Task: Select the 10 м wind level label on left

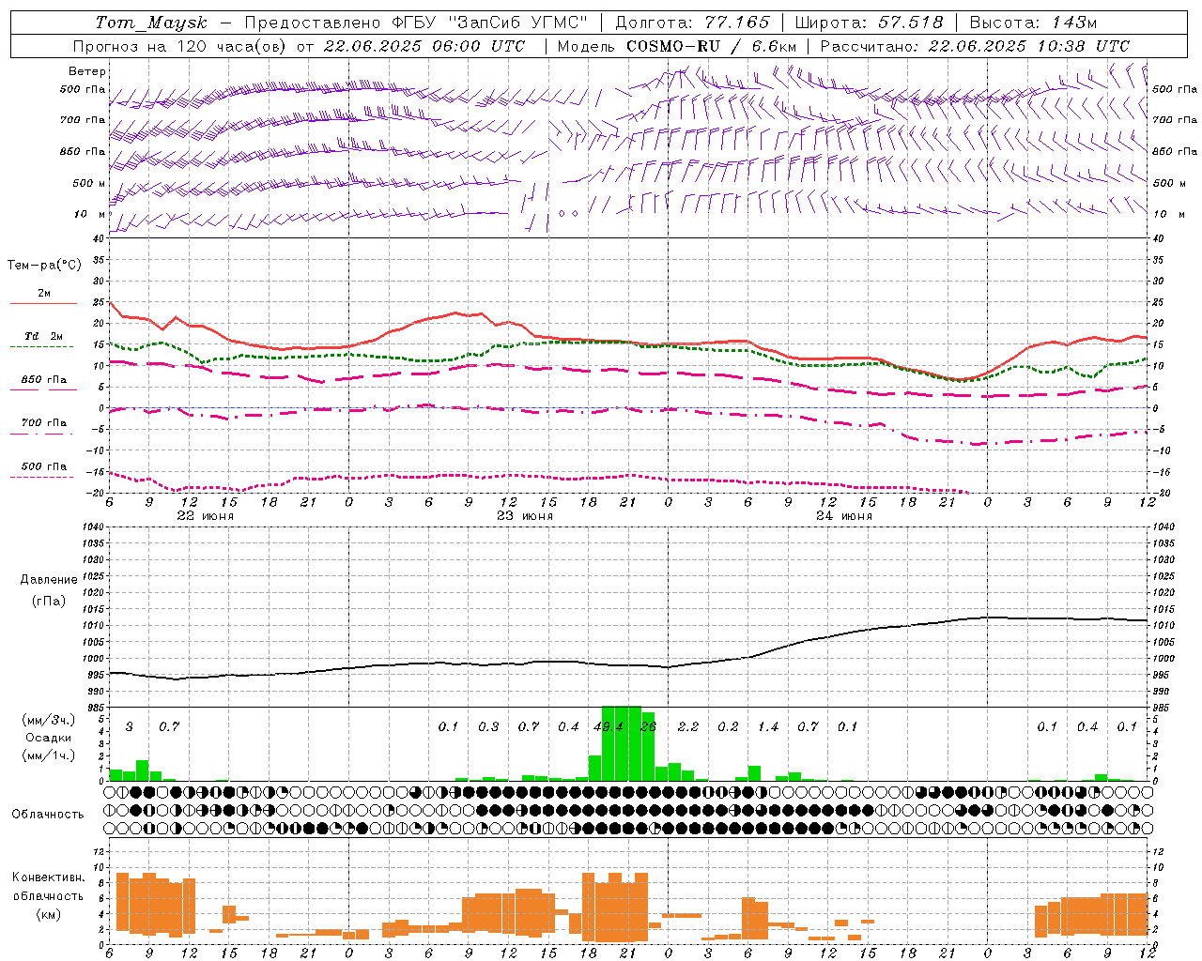Action: click(89, 214)
